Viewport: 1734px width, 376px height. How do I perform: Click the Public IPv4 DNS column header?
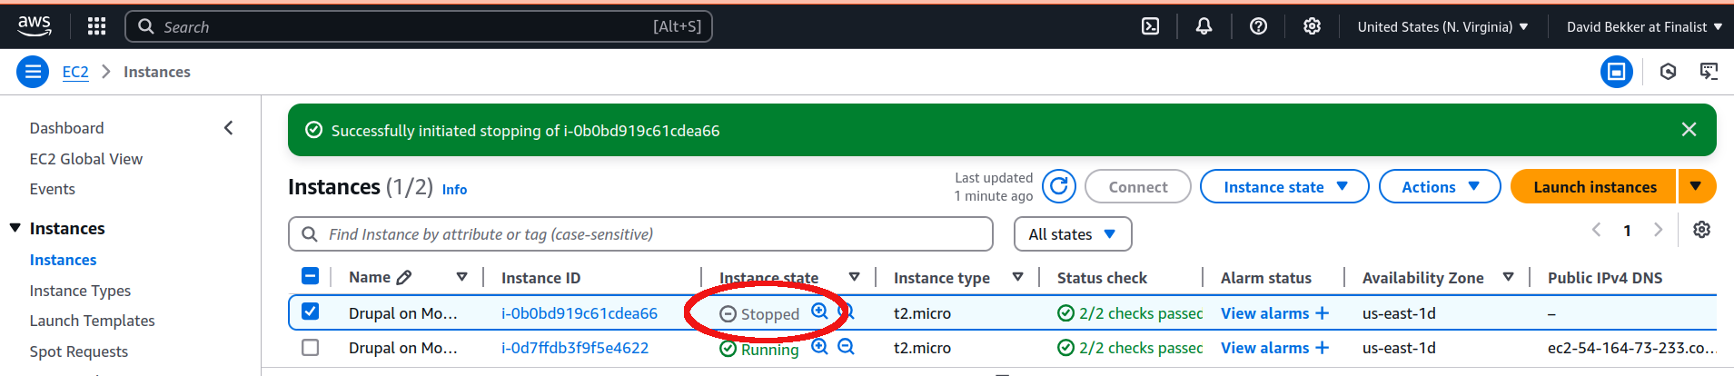tap(1605, 278)
